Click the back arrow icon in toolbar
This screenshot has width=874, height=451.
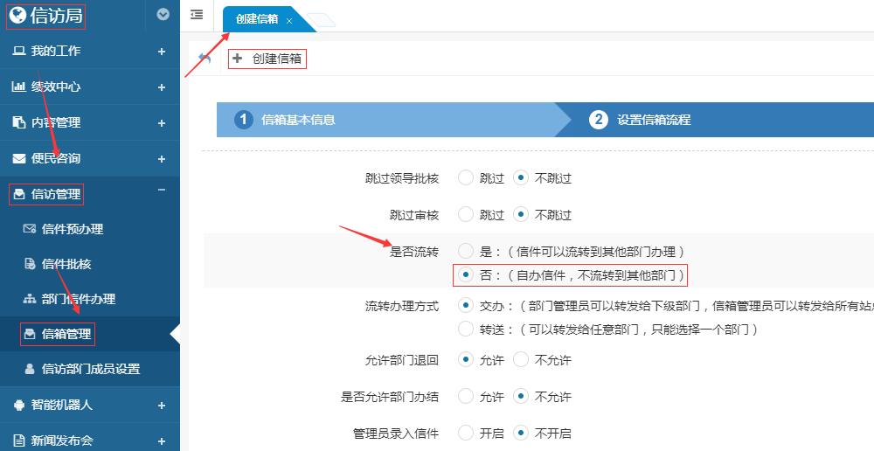coord(205,59)
